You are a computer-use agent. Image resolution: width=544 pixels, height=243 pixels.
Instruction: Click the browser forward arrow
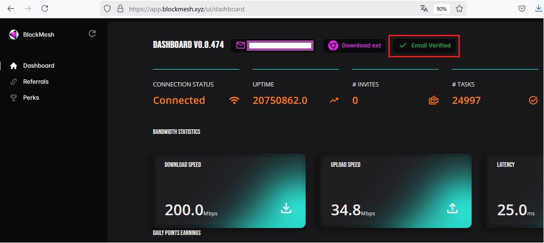(28, 9)
